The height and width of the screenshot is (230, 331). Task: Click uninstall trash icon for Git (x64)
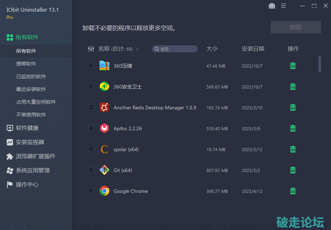tap(293, 170)
